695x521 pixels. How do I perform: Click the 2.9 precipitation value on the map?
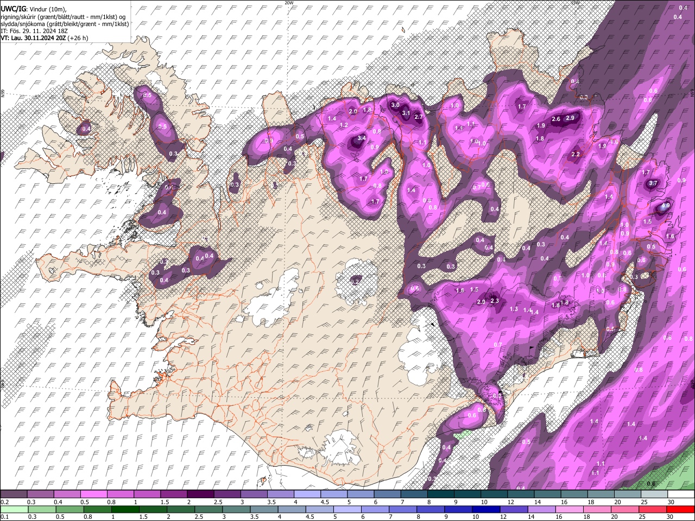point(570,118)
